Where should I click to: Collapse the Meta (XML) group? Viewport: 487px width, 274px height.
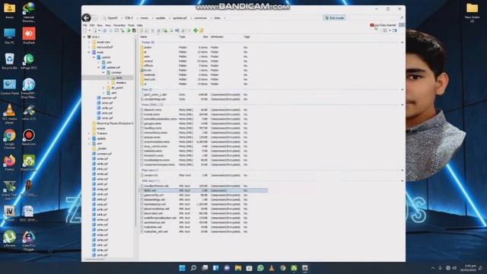coord(403,105)
